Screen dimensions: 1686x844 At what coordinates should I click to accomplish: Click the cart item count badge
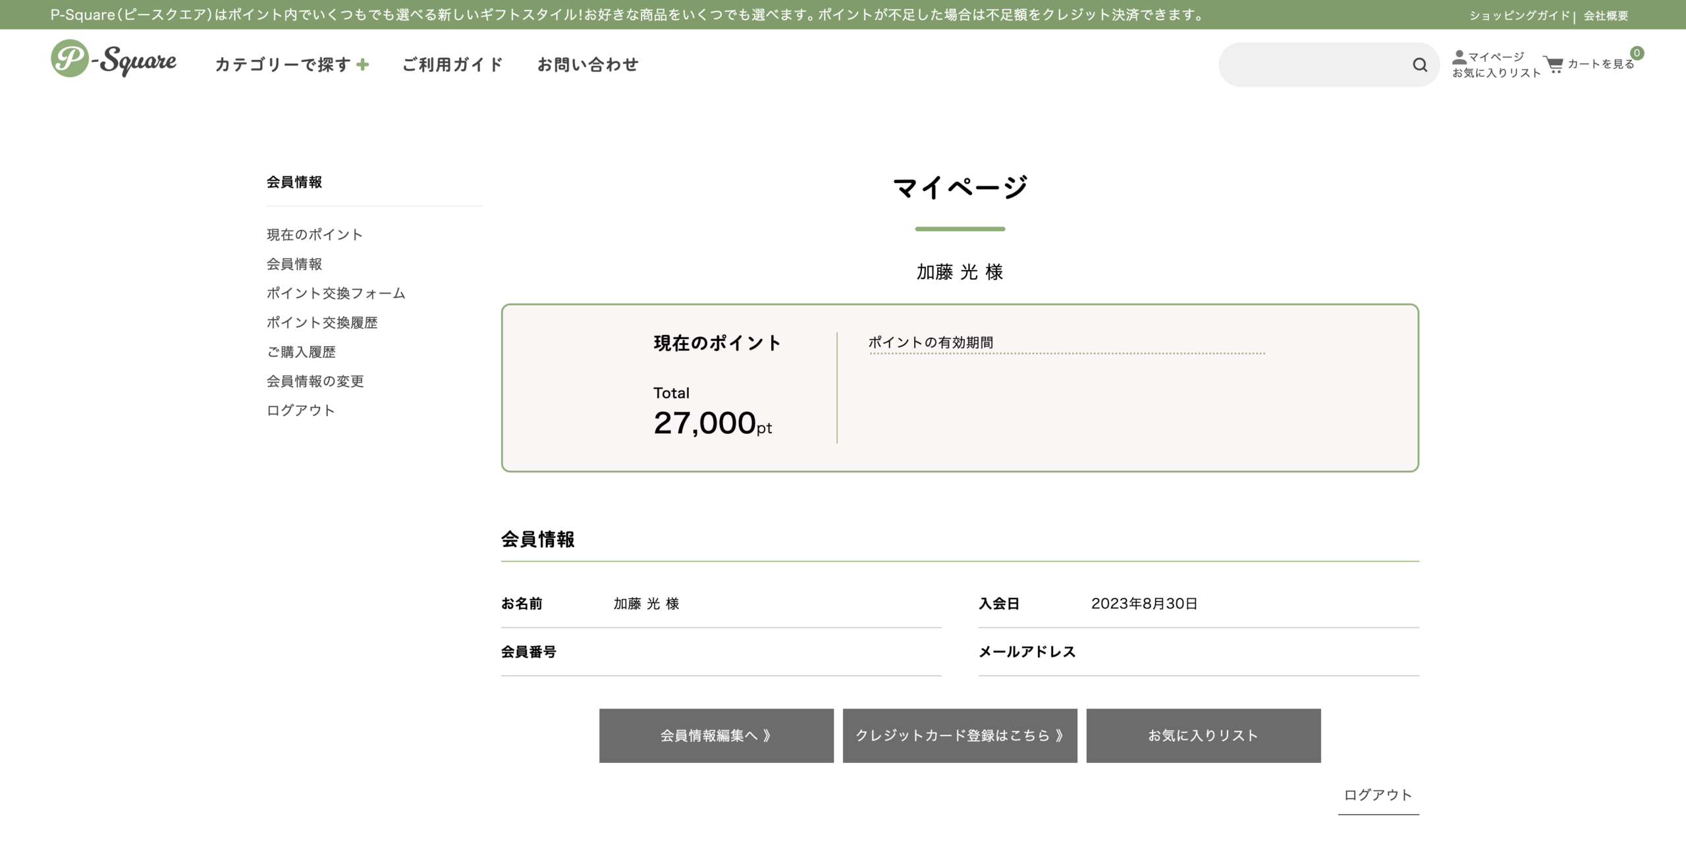(x=1638, y=53)
